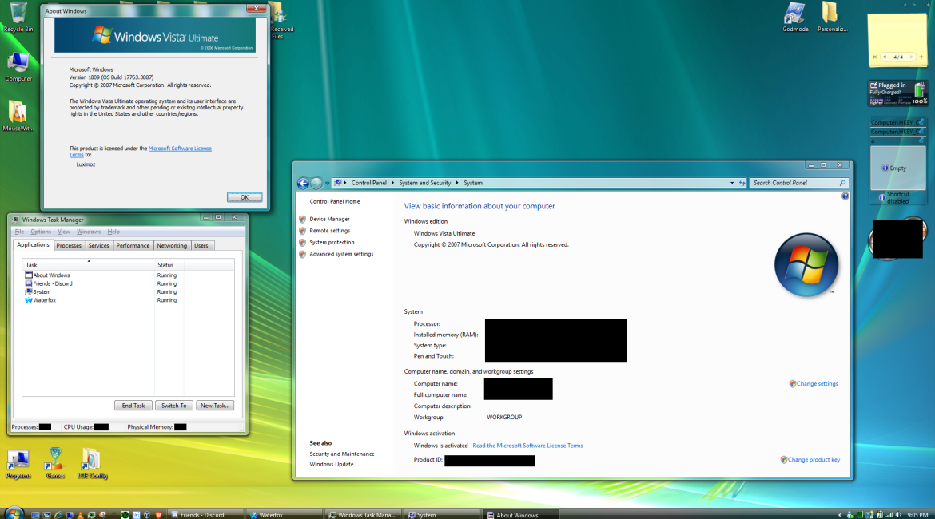
Task: Sort tasks by the Status column header
Action: click(169, 265)
